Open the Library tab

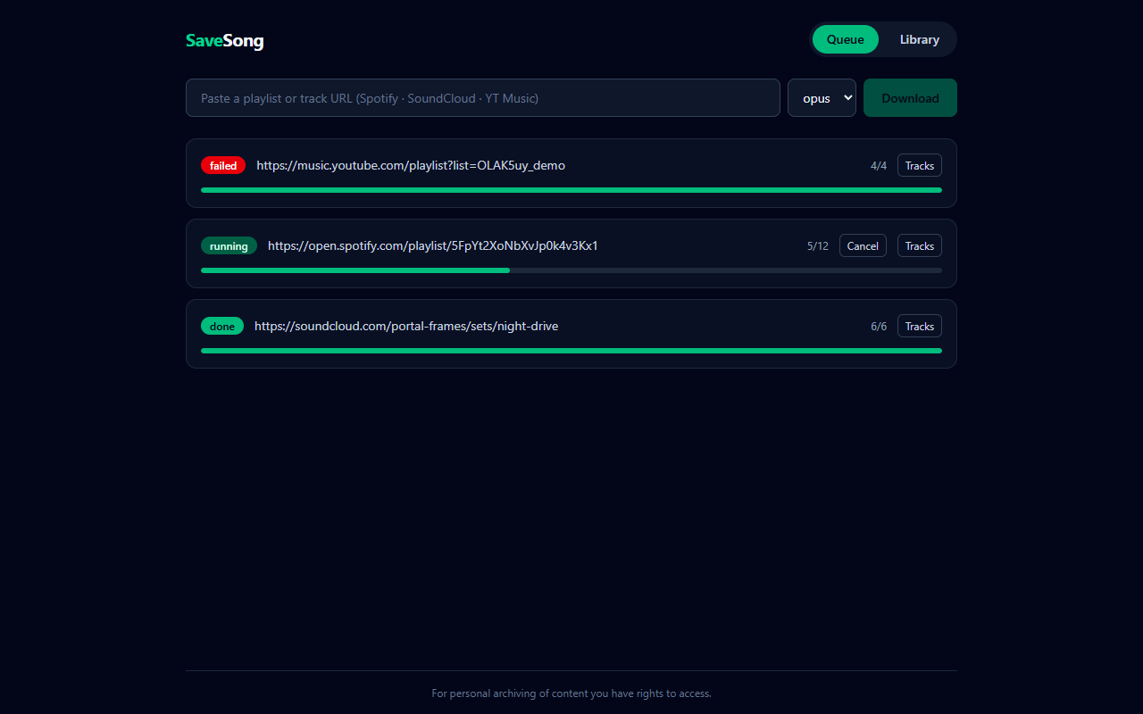[x=919, y=39]
